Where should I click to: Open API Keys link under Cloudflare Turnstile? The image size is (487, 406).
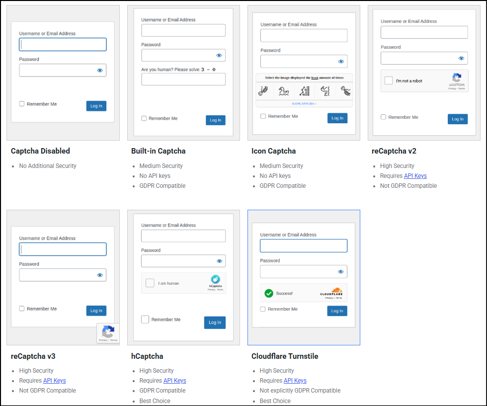click(x=295, y=381)
